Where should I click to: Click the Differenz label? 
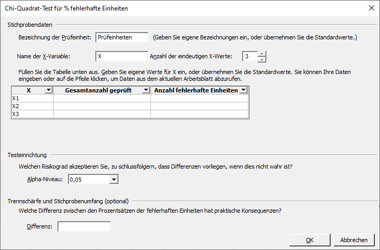pos(39,226)
